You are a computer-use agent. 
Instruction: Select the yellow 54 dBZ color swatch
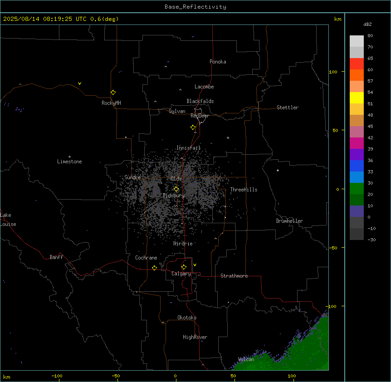tap(357, 98)
